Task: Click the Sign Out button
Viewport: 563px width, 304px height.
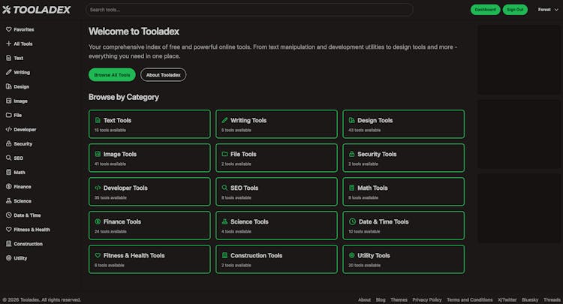Action: coord(515,10)
